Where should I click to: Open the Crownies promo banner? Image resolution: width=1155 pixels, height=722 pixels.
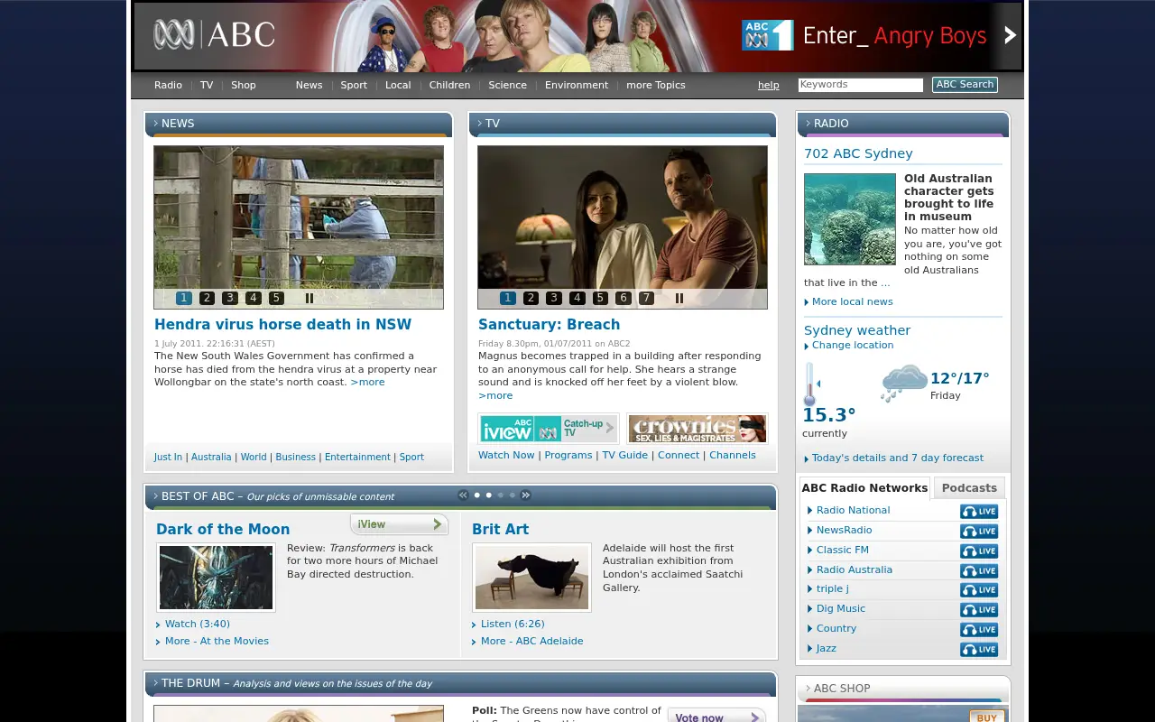pyautogui.click(x=697, y=429)
